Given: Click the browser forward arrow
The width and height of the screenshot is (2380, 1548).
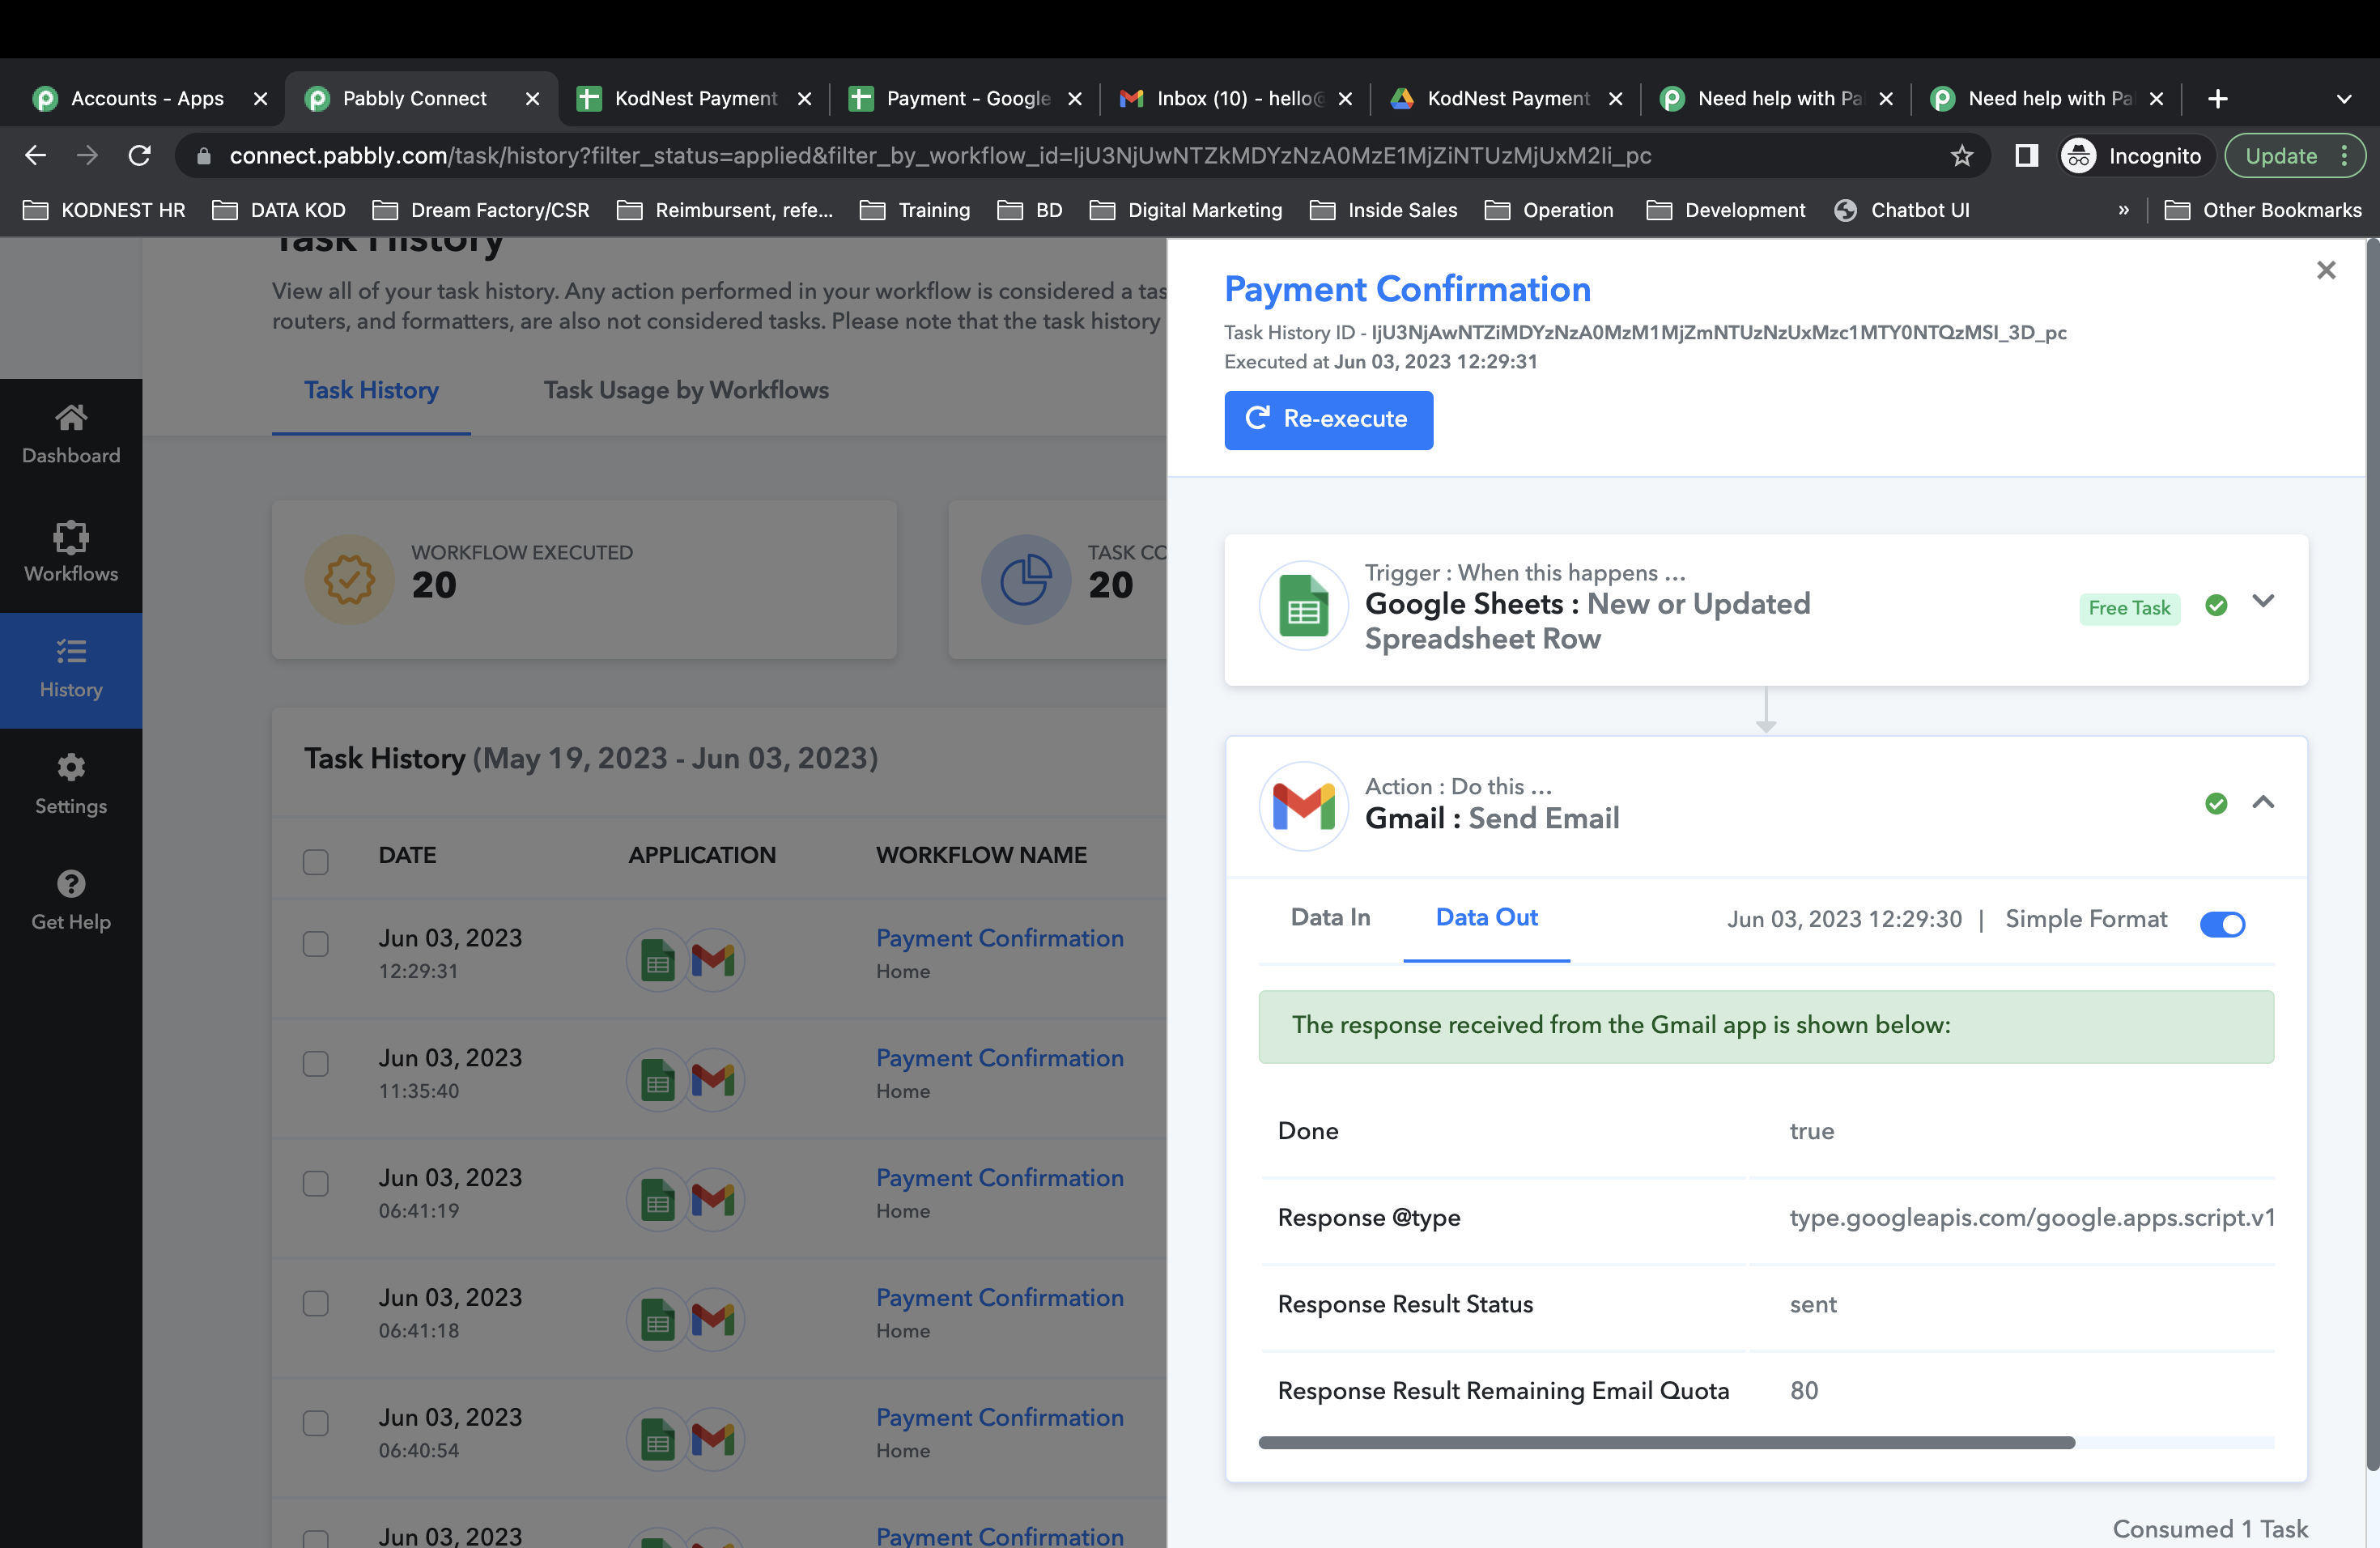Looking at the screenshot, I should coord(88,155).
